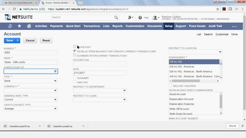Open the Shortcuts star icon
This screenshot has width=246, height=138.
point(19,26)
